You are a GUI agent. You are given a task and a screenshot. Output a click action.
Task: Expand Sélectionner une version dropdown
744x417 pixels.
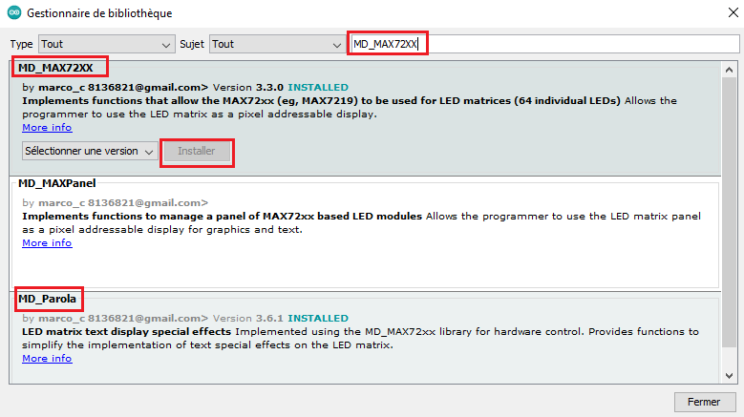click(90, 151)
